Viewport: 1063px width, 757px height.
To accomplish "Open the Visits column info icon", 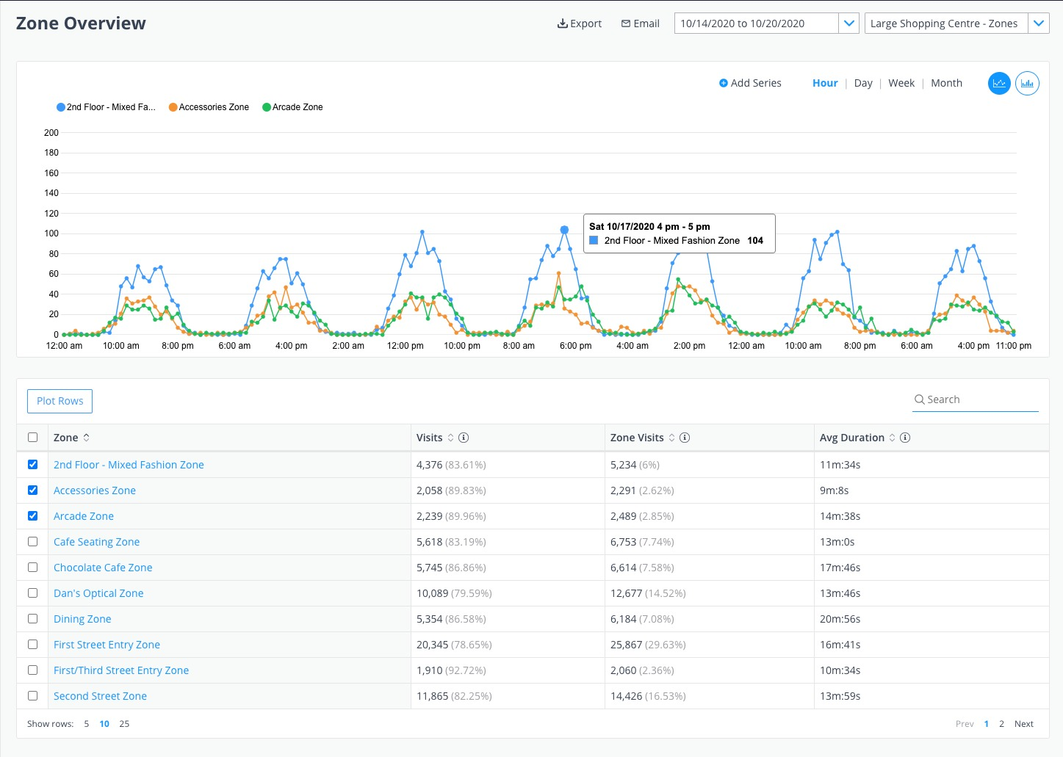I will click(x=464, y=437).
